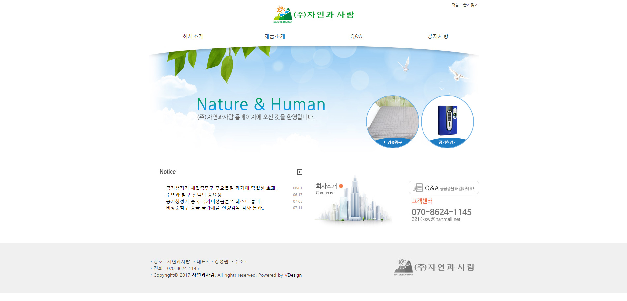Click the Nature & Human banner title
627x301 pixels.
tap(261, 104)
